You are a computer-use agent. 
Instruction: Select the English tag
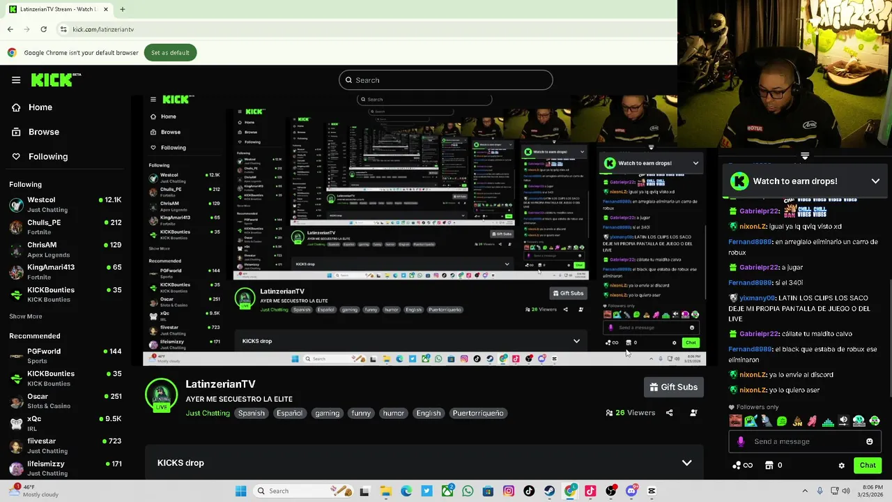429,413
